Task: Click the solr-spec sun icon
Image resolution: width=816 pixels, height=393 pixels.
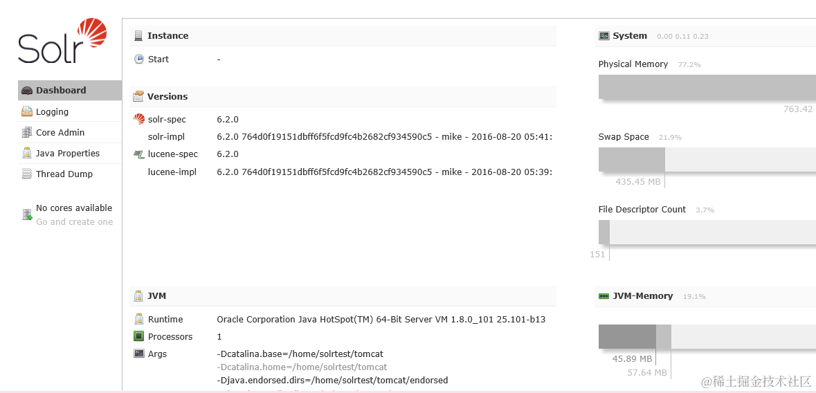Action: (x=139, y=119)
